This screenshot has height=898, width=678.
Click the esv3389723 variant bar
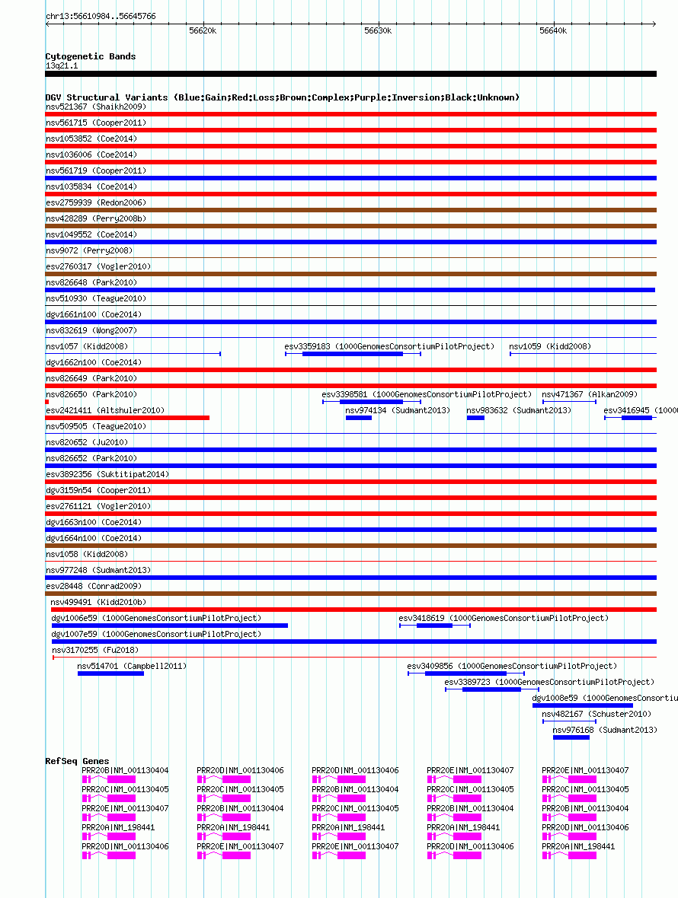click(x=491, y=690)
